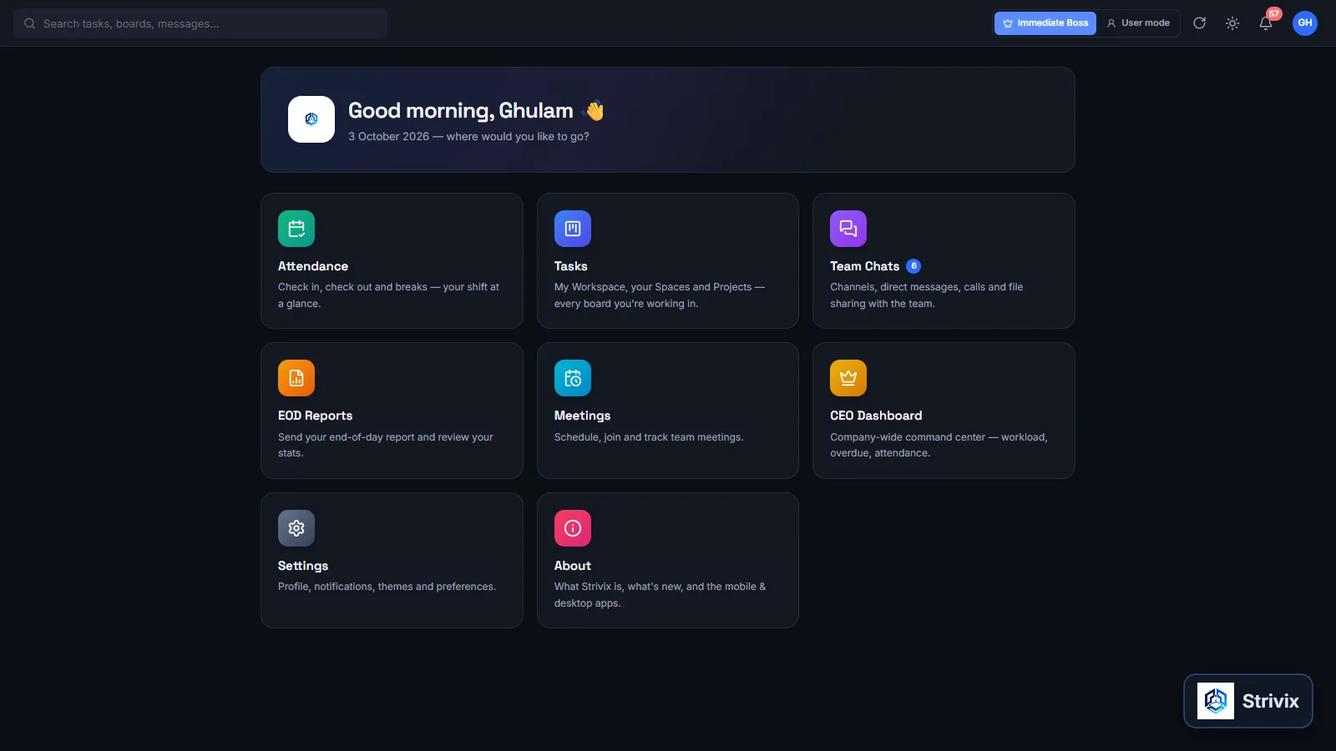Viewport: 1336px width, 751px height.
Task: Click the Strivix badge at bottom right
Action: pyautogui.click(x=1248, y=701)
